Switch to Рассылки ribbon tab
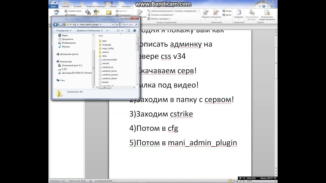 126,6
